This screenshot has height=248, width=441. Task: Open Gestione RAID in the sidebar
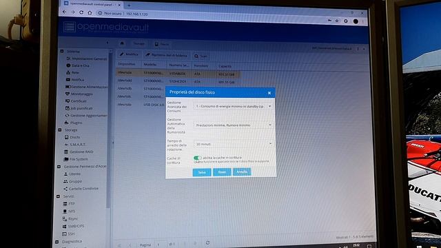[x=79, y=152]
